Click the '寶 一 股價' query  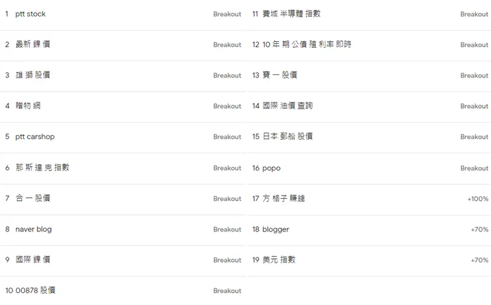tap(279, 76)
